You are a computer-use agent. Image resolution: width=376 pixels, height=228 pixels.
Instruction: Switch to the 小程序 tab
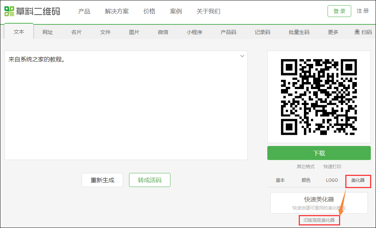tap(195, 32)
